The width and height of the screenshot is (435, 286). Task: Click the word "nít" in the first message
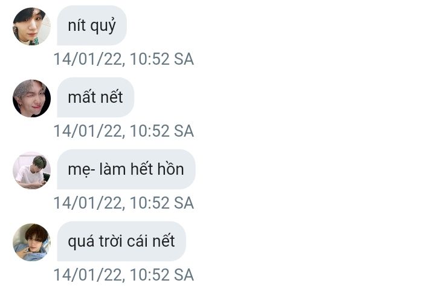click(76, 26)
